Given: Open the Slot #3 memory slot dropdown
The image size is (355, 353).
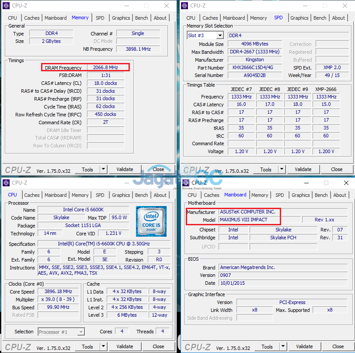Looking at the screenshot, I should (219, 35).
